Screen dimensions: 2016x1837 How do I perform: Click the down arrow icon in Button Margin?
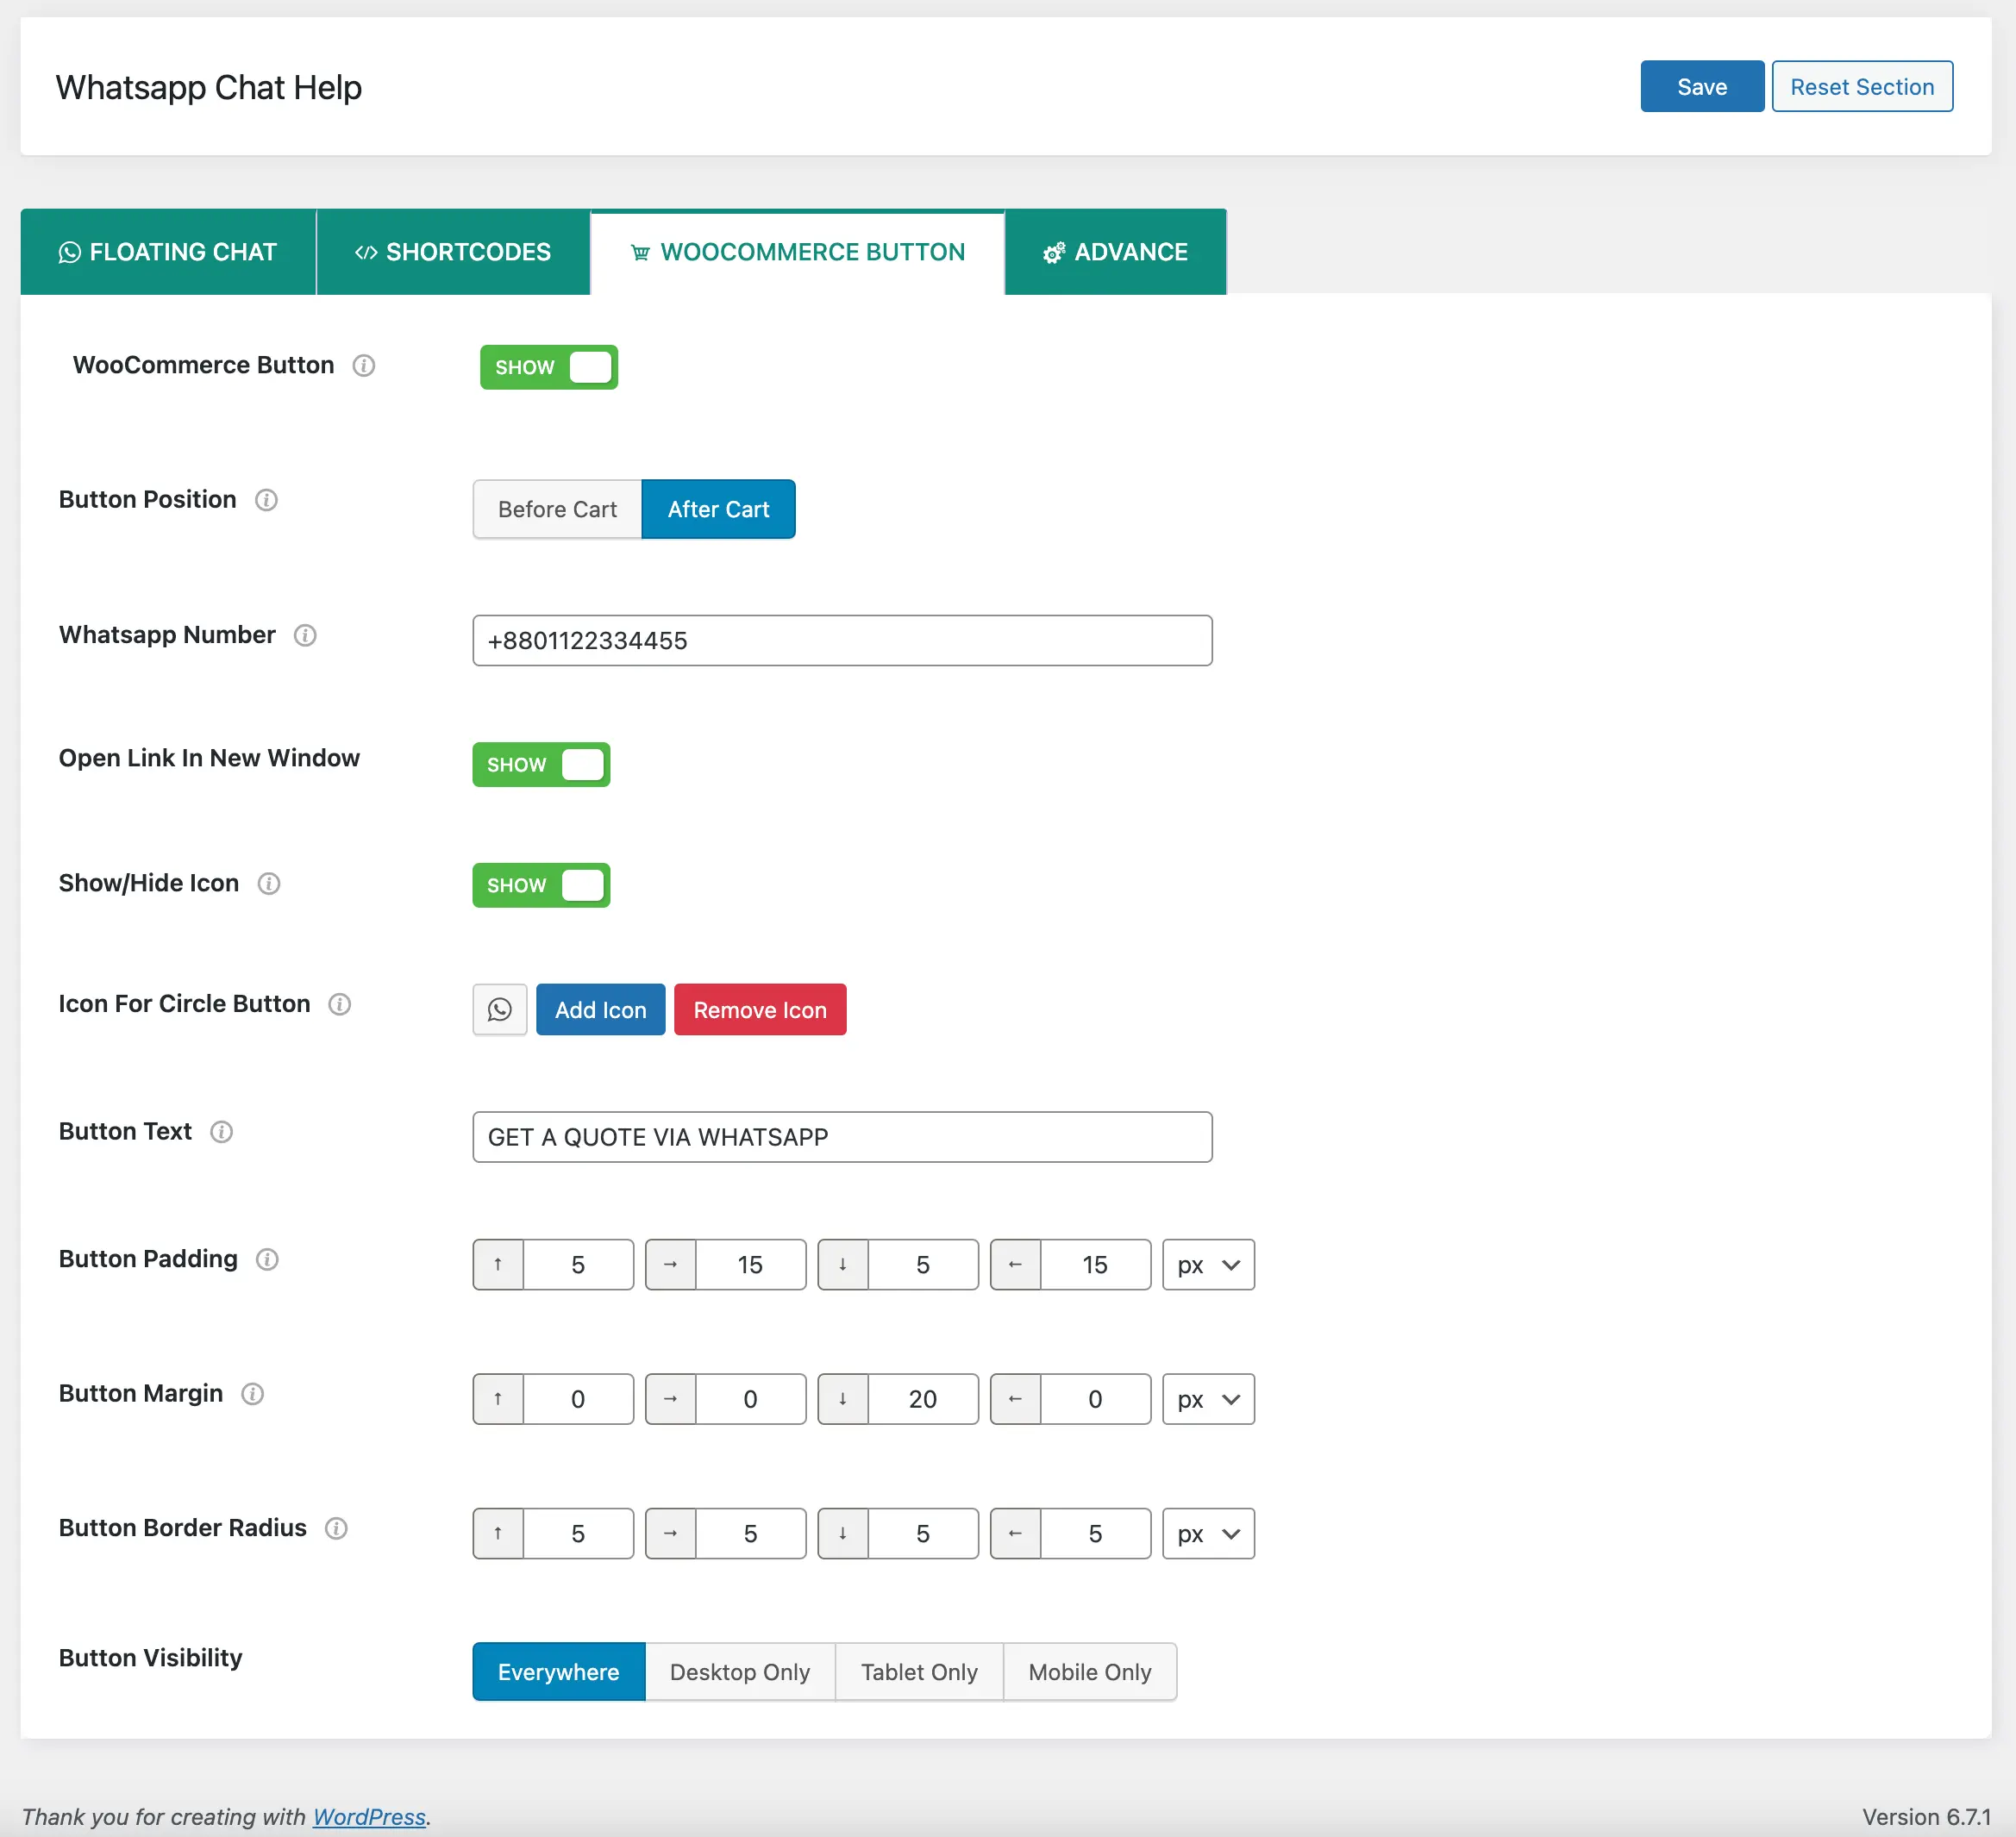click(843, 1399)
